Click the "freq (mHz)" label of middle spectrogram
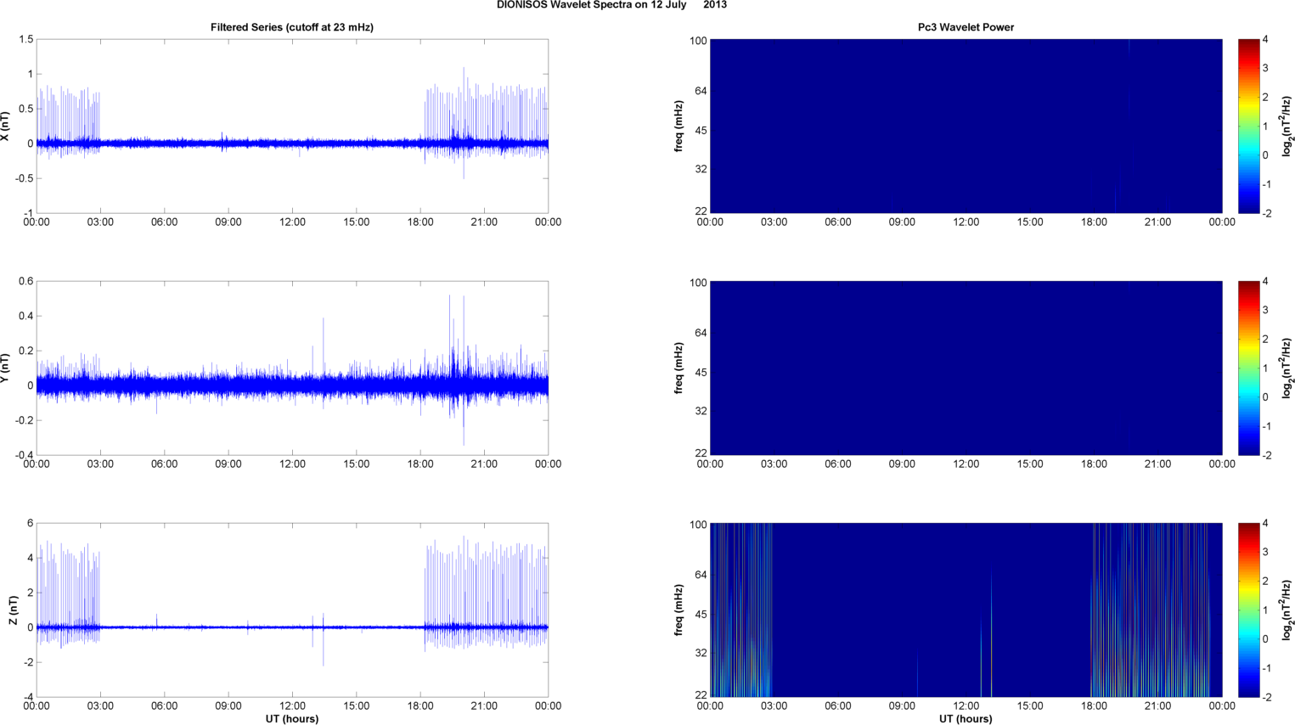 pyautogui.click(x=679, y=368)
